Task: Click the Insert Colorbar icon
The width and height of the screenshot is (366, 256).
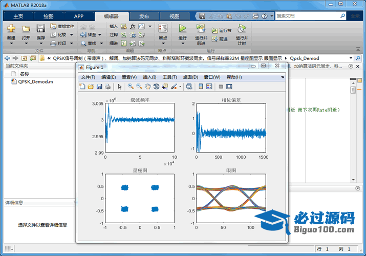Action: coord(201,87)
